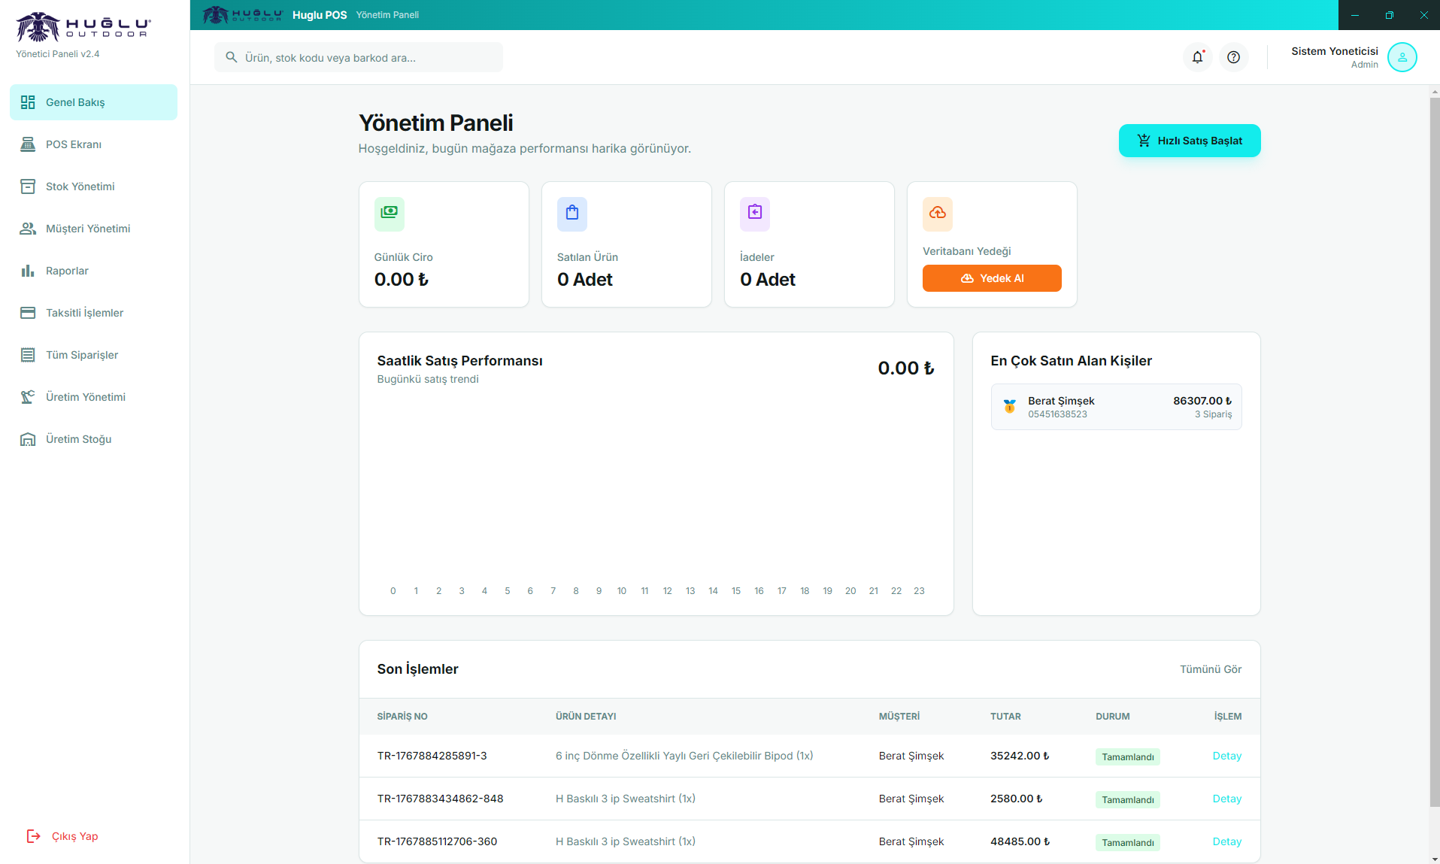Navigate to Taksitli İşlemler
Viewport: 1440px width, 864px height.
[x=84, y=313]
